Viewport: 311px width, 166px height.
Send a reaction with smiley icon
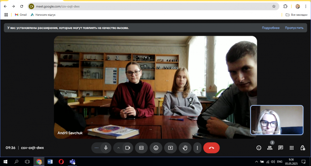[156, 148]
